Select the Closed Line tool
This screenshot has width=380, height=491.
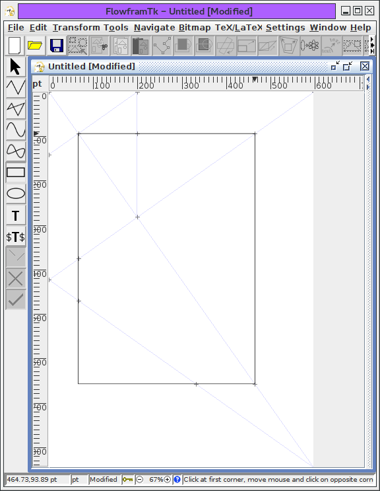[16, 108]
